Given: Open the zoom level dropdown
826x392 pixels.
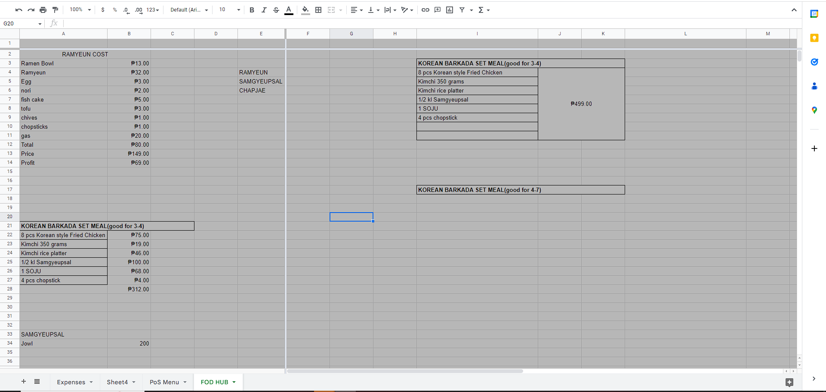Looking at the screenshot, I should pyautogui.click(x=80, y=9).
